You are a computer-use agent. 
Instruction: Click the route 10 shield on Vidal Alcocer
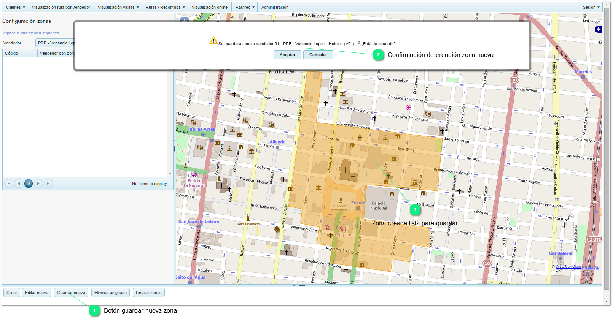tap(514, 80)
